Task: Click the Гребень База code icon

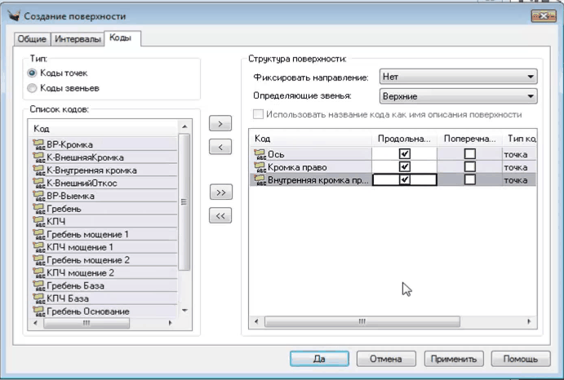Action: tap(38, 285)
